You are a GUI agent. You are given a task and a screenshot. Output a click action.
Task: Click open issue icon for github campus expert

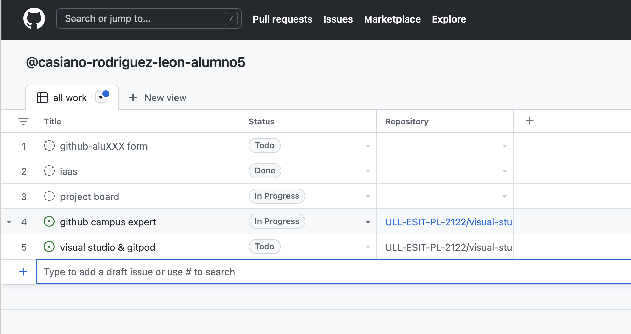pos(49,222)
